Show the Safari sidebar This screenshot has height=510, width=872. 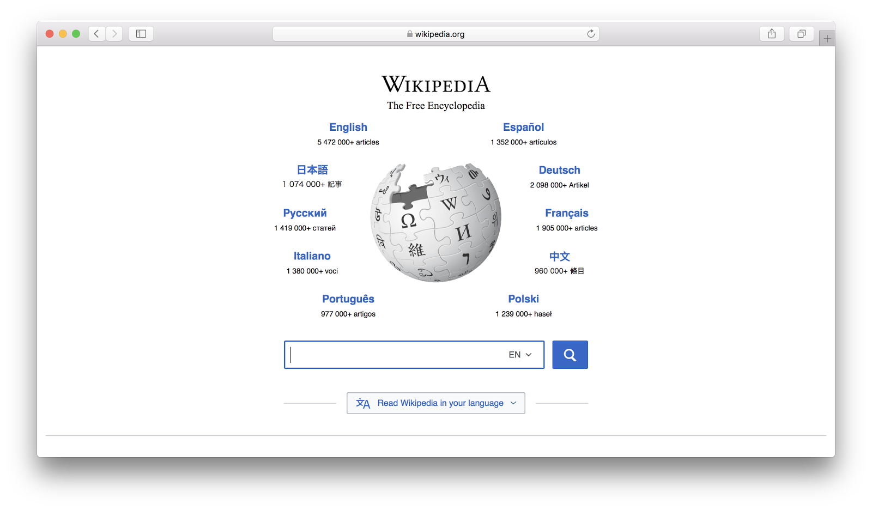[x=141, y=34]
